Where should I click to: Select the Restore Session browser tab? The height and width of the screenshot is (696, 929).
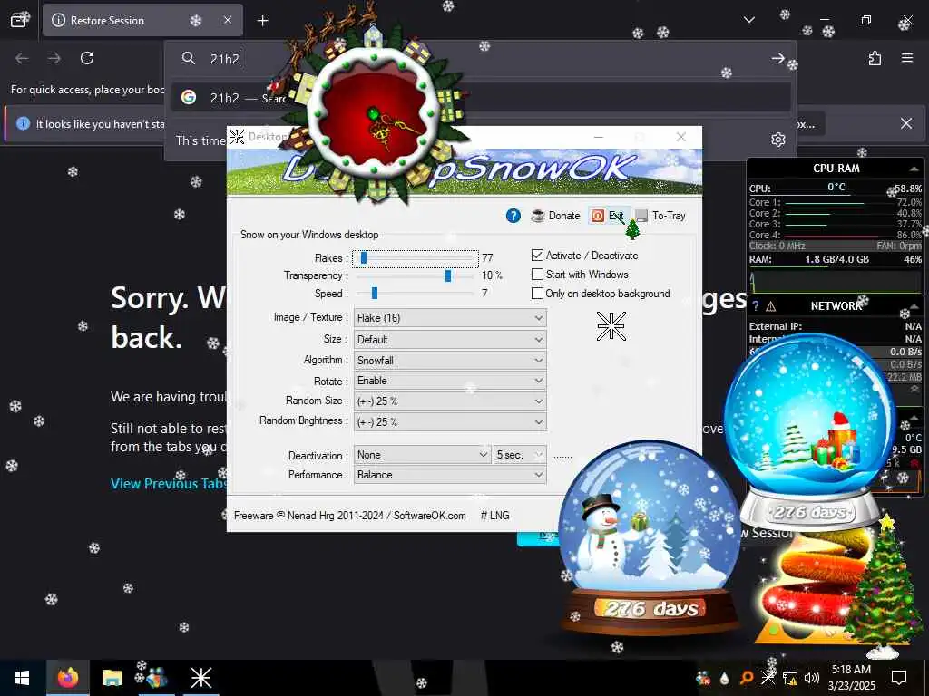[x=142, y=20]
